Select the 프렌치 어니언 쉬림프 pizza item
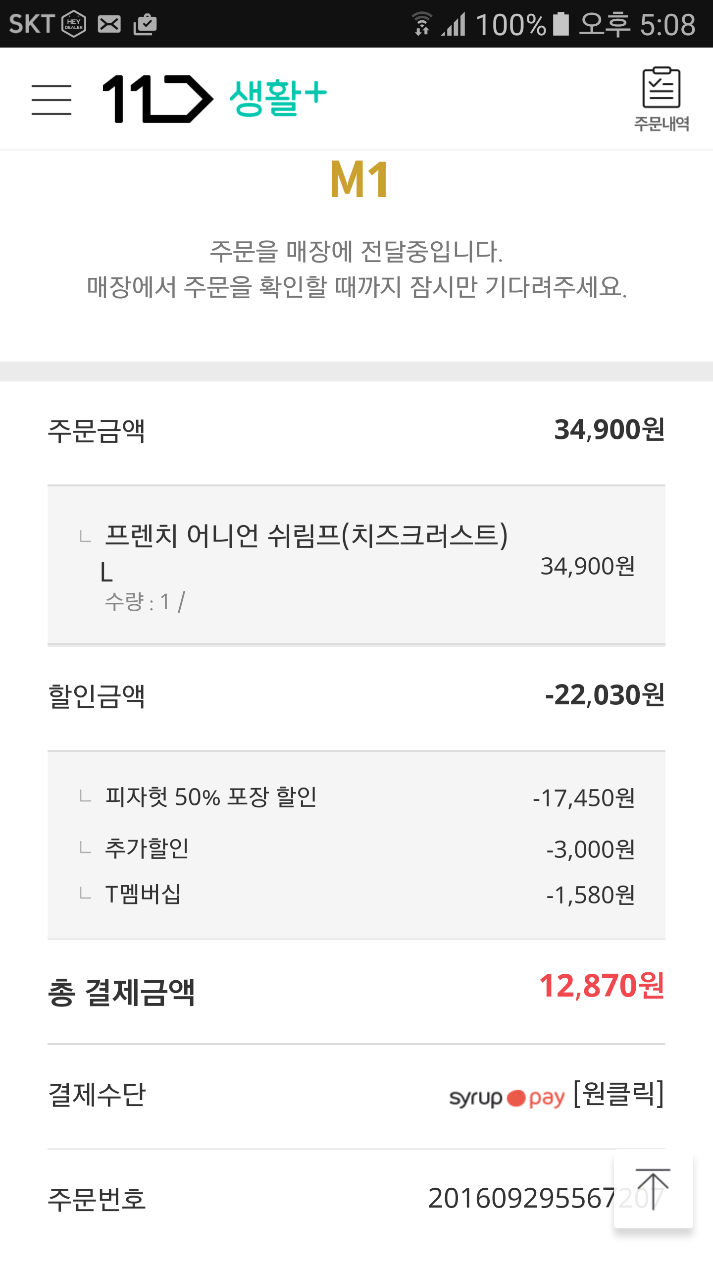Screen dimensions: 713x1268 (306, 536)
